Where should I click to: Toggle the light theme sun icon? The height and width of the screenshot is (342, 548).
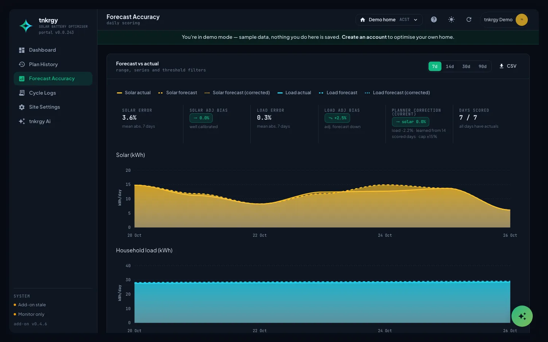(451, 20)
